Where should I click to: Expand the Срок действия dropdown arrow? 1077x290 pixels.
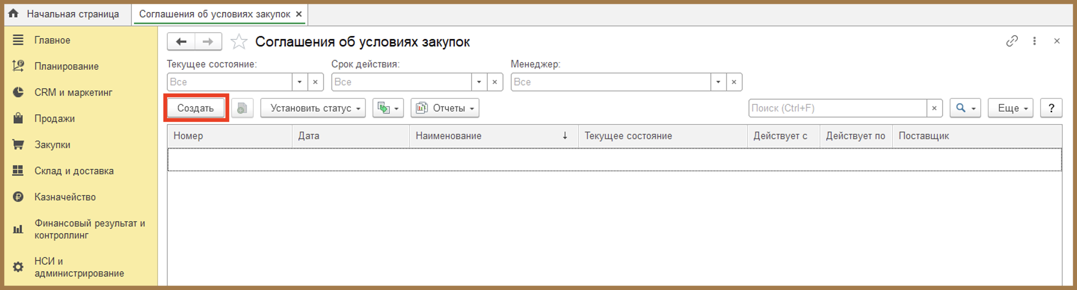(x=479, y=82)
